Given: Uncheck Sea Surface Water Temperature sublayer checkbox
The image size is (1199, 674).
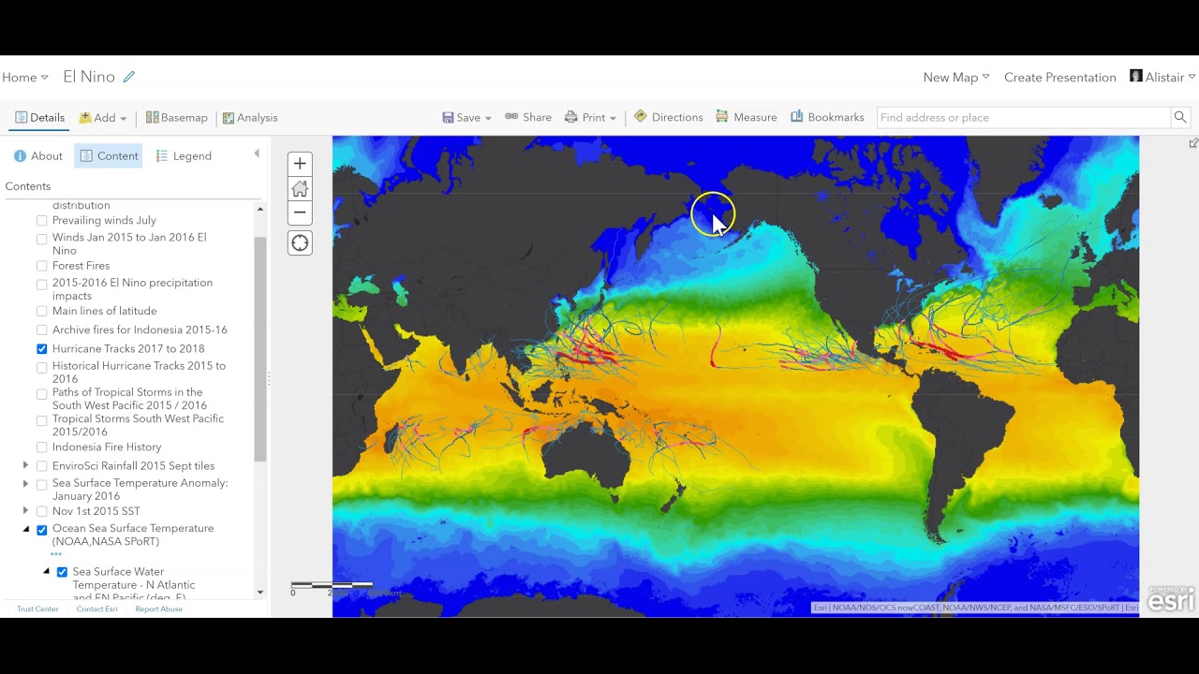Looking at the screenshot, I should pos(62,572).
